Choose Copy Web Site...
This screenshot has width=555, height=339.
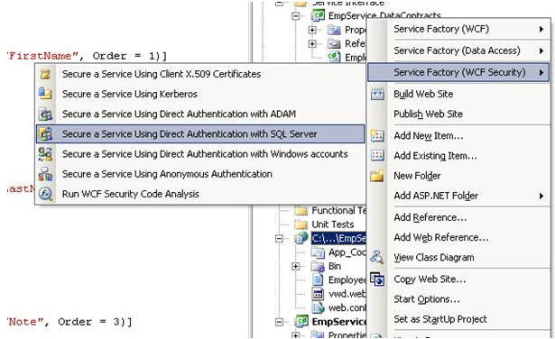pos(458,279)
